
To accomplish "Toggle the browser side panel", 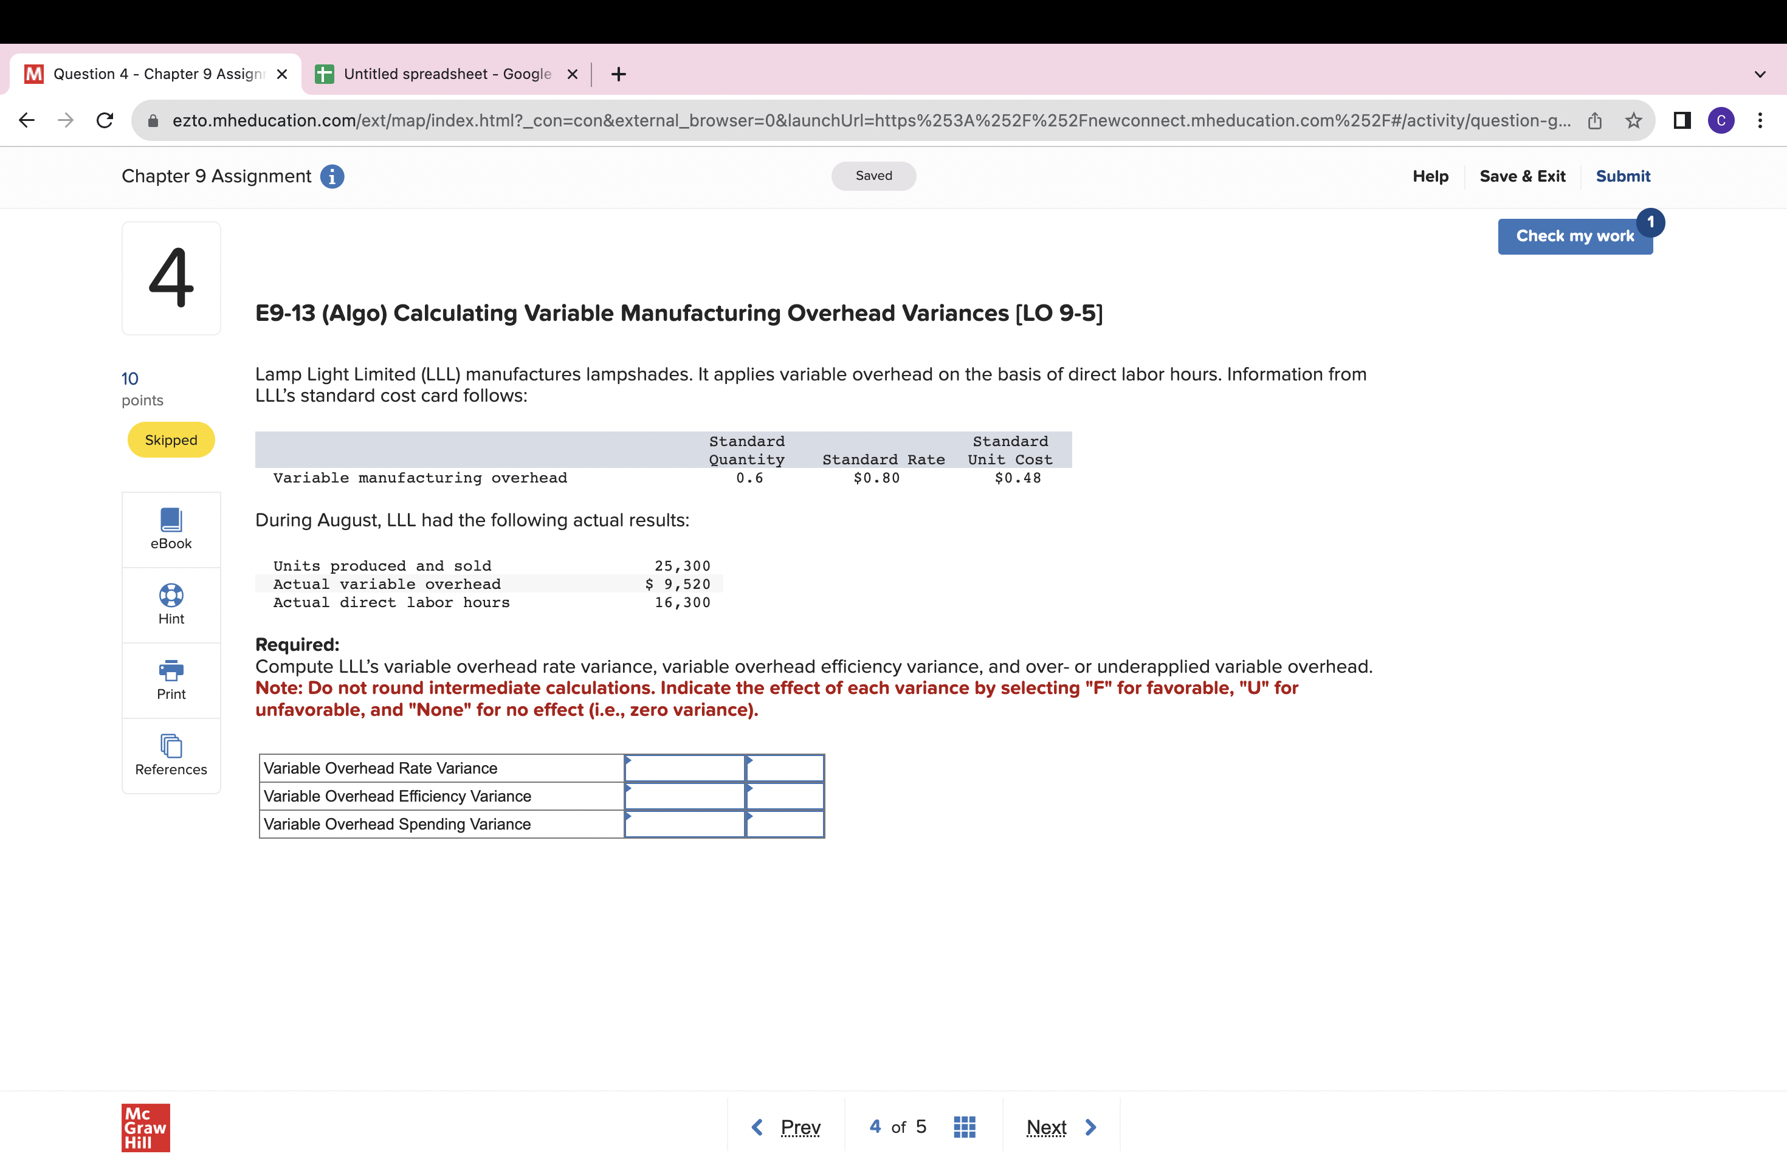I will (1682, 121).
